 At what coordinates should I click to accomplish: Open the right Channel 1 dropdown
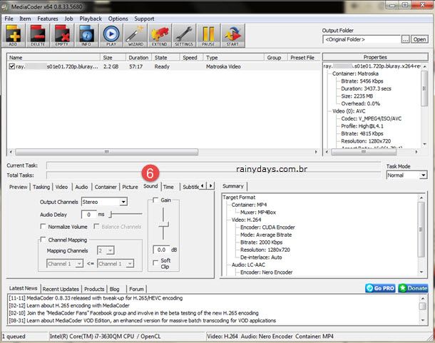click(x=116, y=264)
